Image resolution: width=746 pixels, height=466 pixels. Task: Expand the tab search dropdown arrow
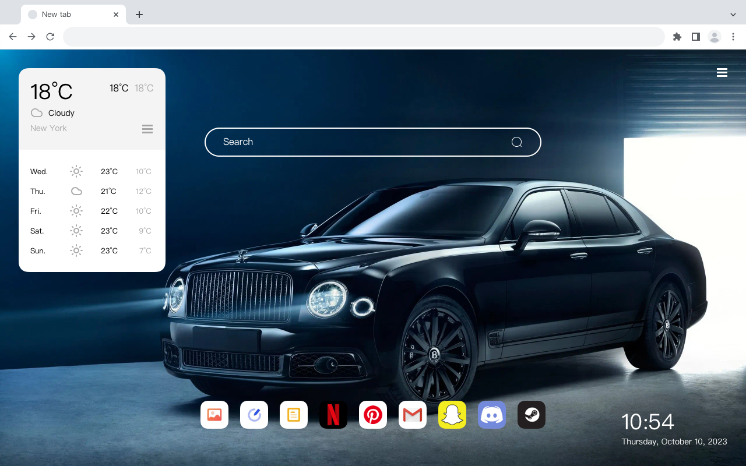733,15
